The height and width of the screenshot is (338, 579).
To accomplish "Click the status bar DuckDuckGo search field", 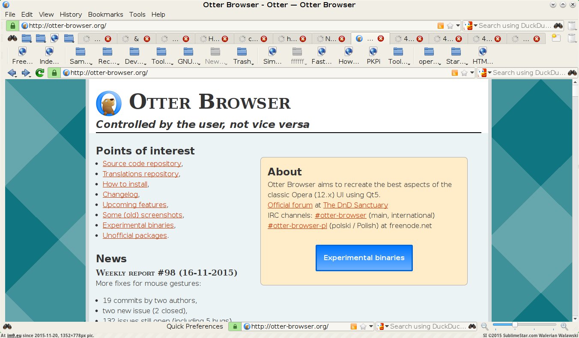I will coord(427,326).
